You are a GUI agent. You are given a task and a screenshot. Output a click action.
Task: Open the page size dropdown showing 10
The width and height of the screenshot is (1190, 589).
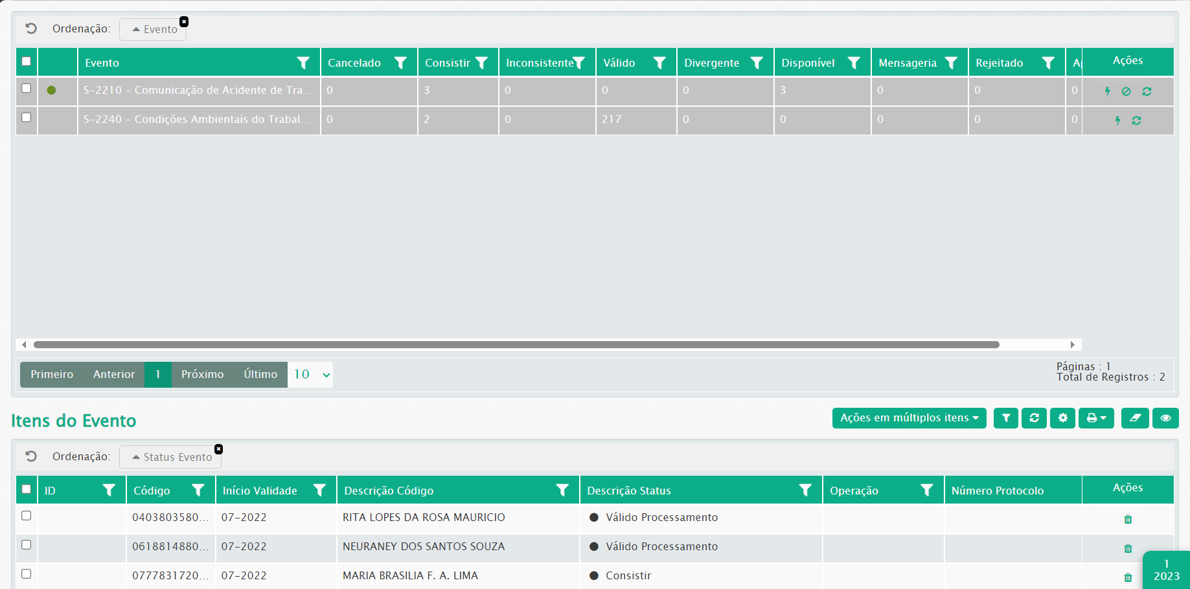pyautogui.click(x=310, y=375)
